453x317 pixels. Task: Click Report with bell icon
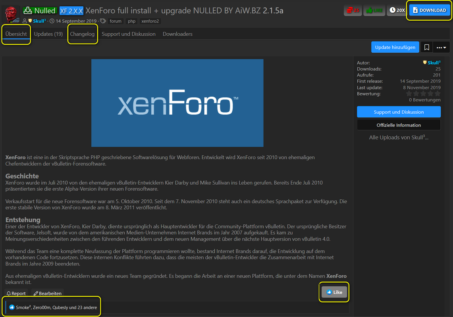(16, 293)
